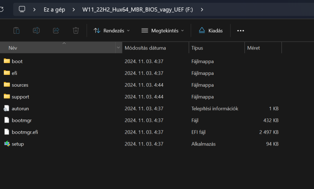The height and width of the screenshot is (189, 314).
Task: Click 'Fájl' type of bootmgr
Action: 195,120
